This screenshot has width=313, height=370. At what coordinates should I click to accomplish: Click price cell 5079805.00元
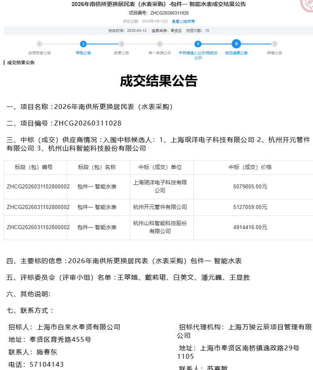click(x=250, y=187)
